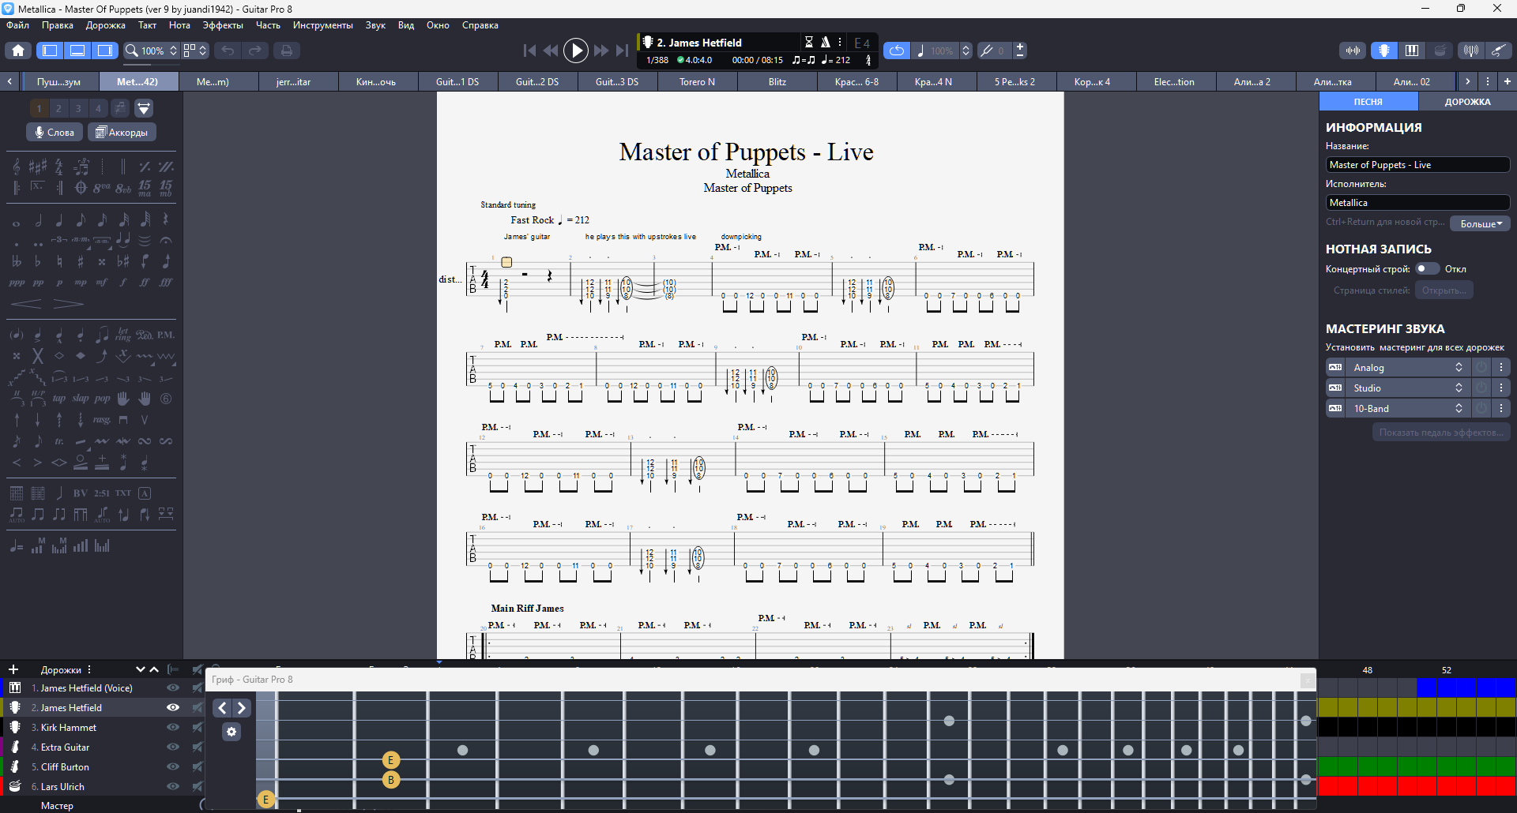Open the guitar cable line-in icon
The image size is (1517, 813).
coord(1498,51)
